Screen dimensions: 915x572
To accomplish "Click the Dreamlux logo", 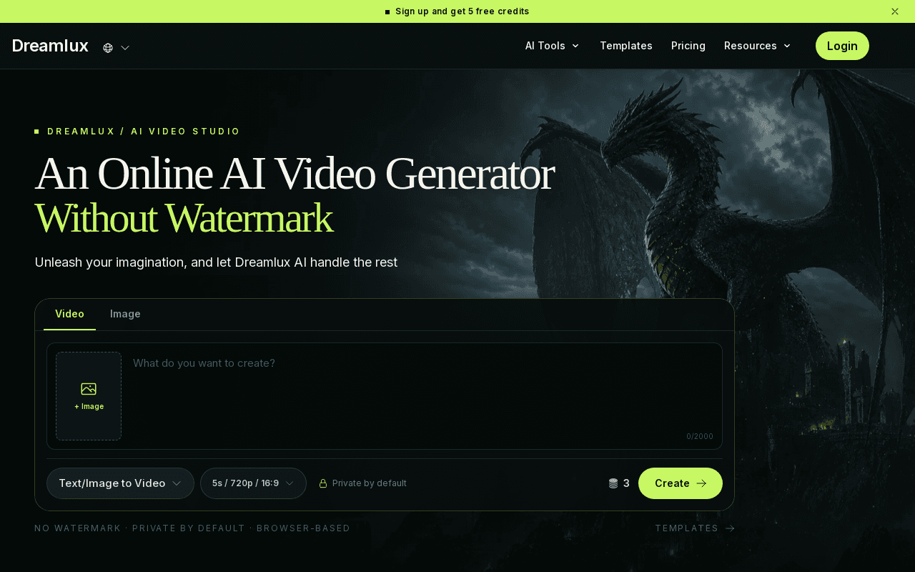I will pyautogui.click(x=50, y=46).
